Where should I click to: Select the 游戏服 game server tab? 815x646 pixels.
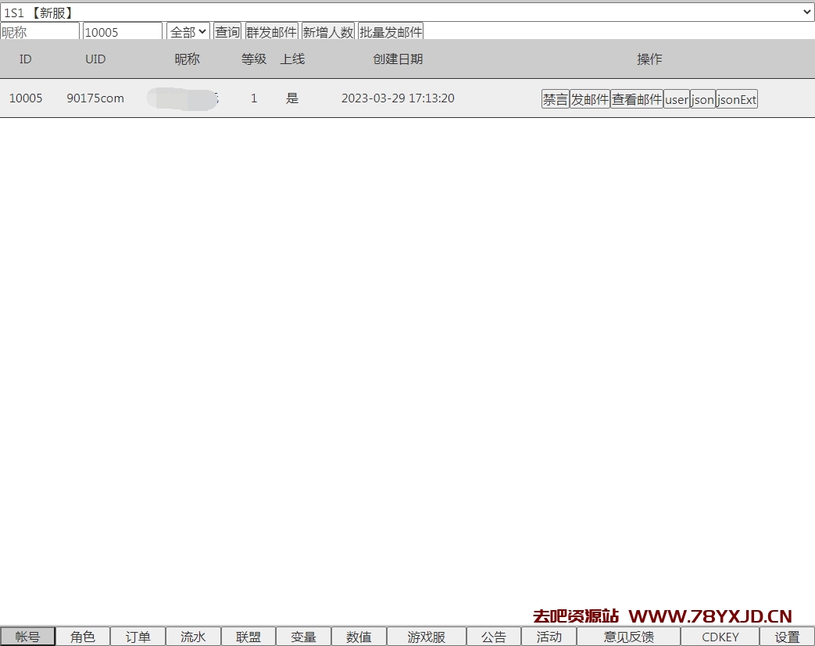pyautogui.click(x=426, y=637)
